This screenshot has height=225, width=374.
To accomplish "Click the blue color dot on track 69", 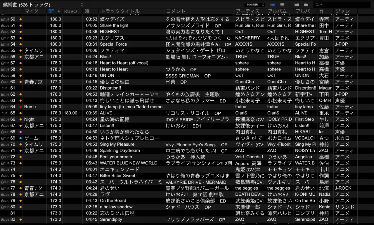I will (20, 138).
